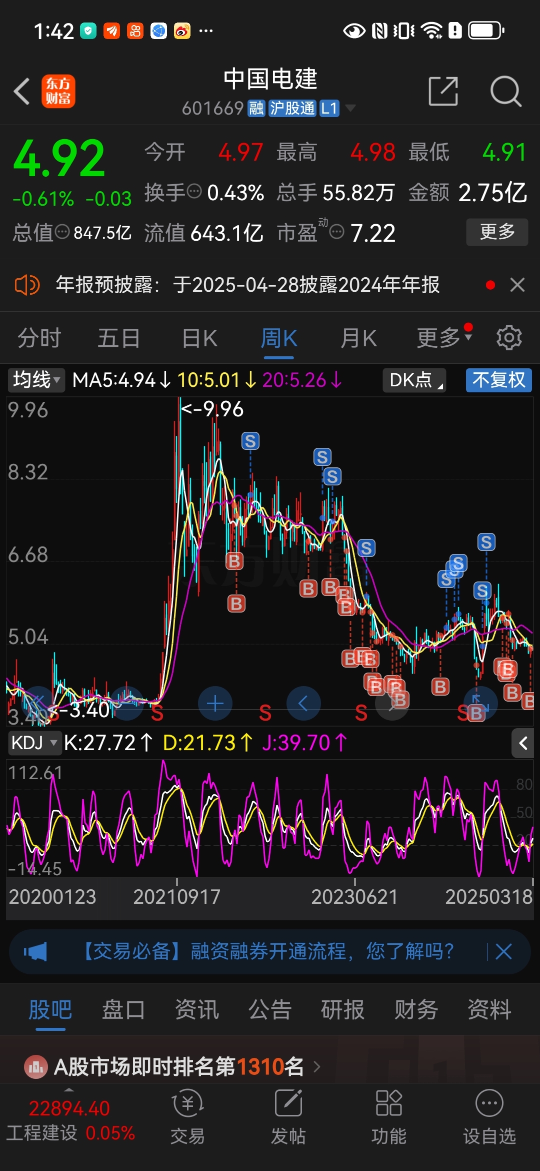Open the 交易 yen icon
This screenshot has width=540, height=1171.
click(x=187, y=1103)
